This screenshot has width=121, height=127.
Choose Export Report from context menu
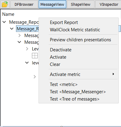click(64, 22)
